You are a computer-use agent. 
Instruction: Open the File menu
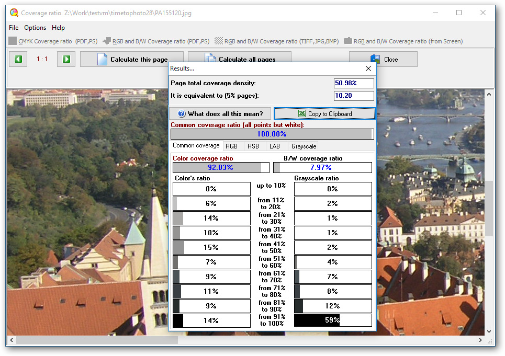point(14,28)
